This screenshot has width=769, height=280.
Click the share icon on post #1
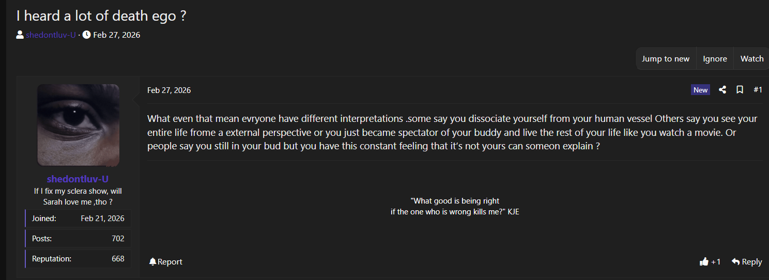point(722,90)
